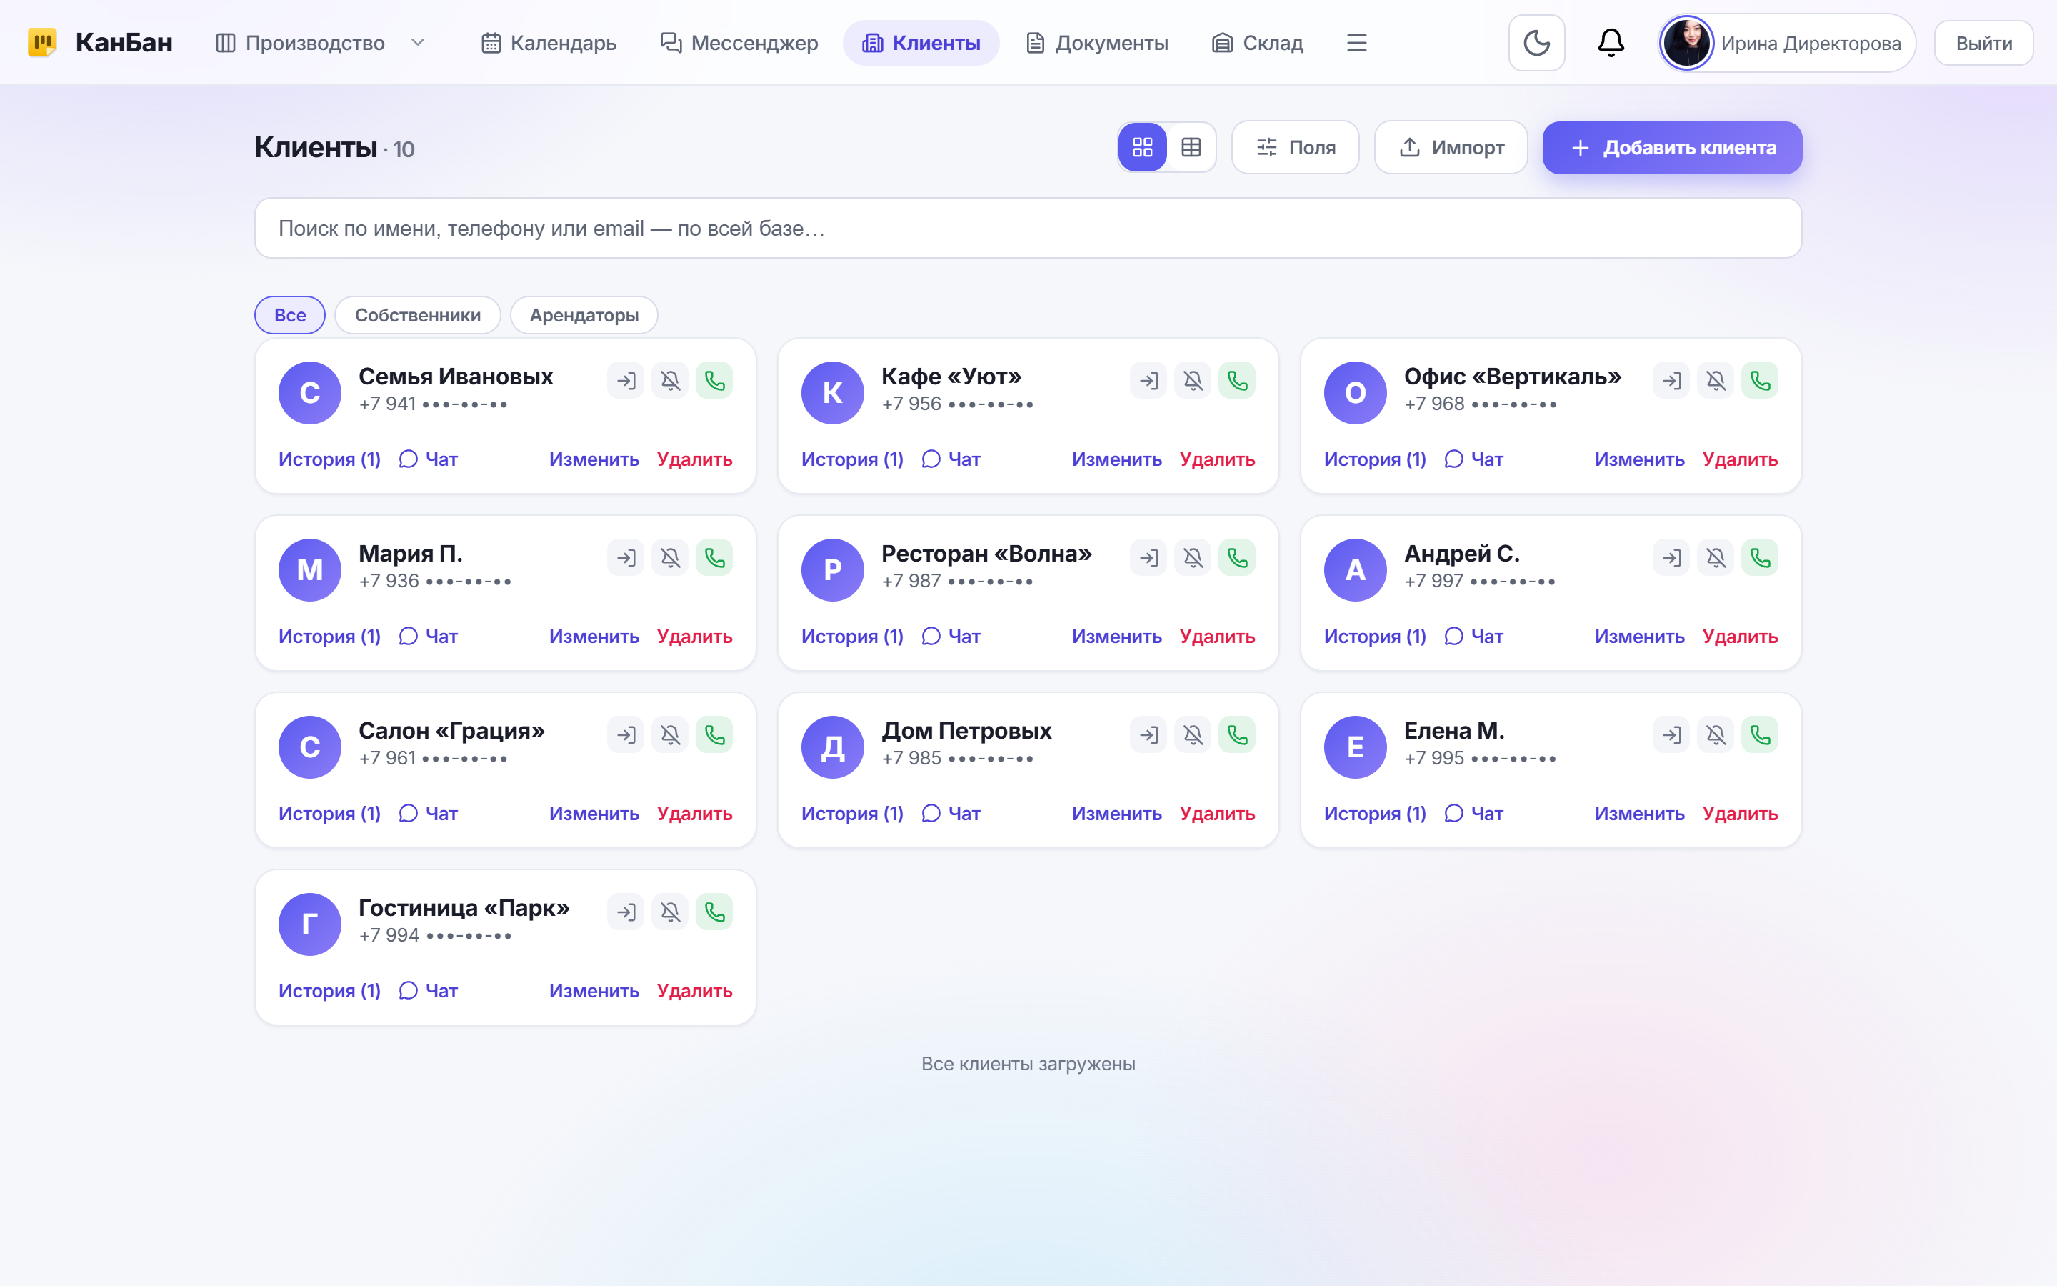This screenshot has height=1286, width=2057.
Task: Open Производство menu item
Action: [300, 43]
